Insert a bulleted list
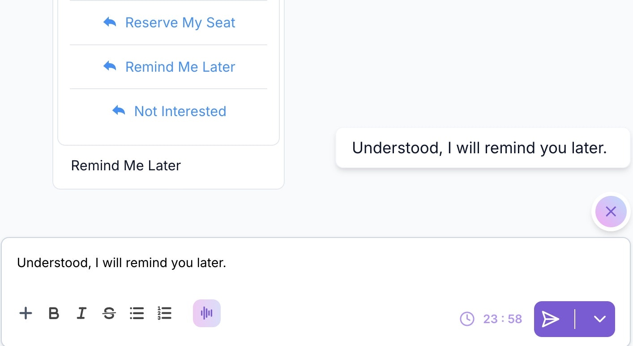 [137, 313]
